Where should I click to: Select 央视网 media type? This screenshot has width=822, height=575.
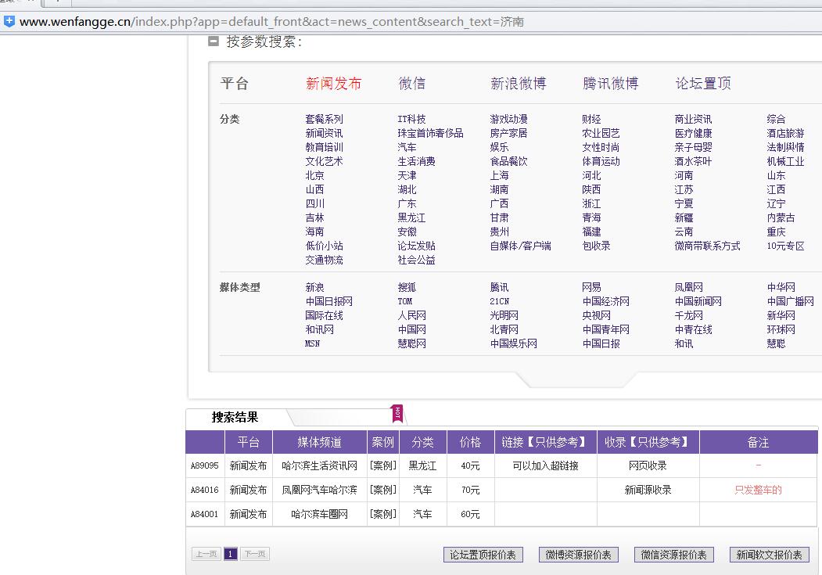[596, 315]
